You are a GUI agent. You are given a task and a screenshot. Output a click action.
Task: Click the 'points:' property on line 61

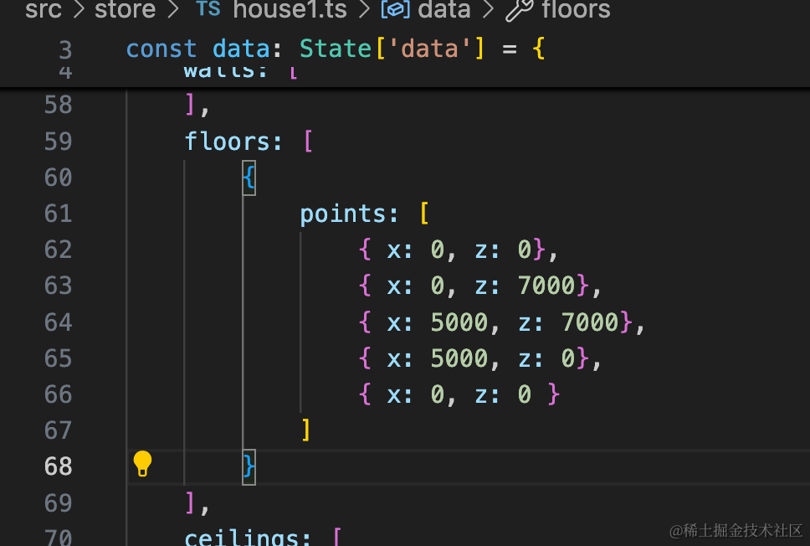coord(349,214)
